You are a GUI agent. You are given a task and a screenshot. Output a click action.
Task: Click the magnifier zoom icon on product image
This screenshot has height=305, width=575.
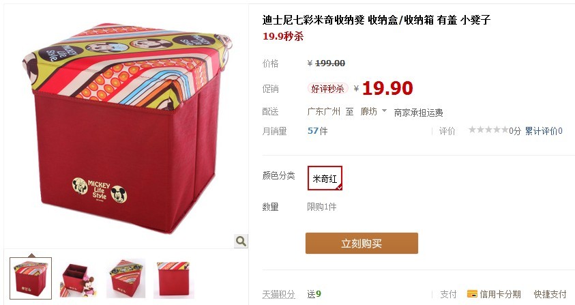(241, 241)
